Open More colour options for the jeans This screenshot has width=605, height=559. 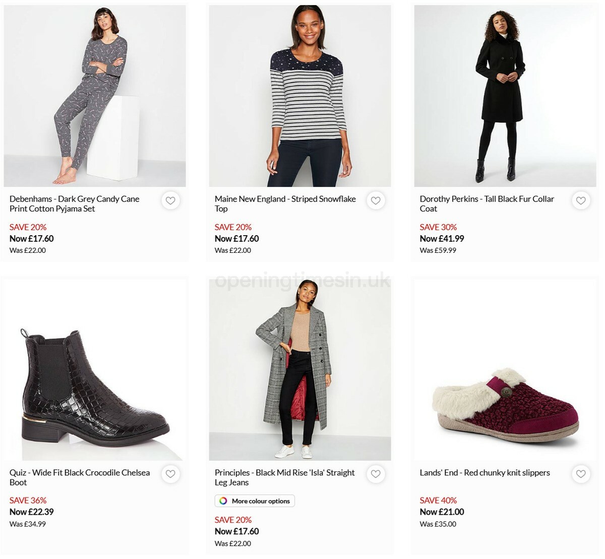pos(255,501)
